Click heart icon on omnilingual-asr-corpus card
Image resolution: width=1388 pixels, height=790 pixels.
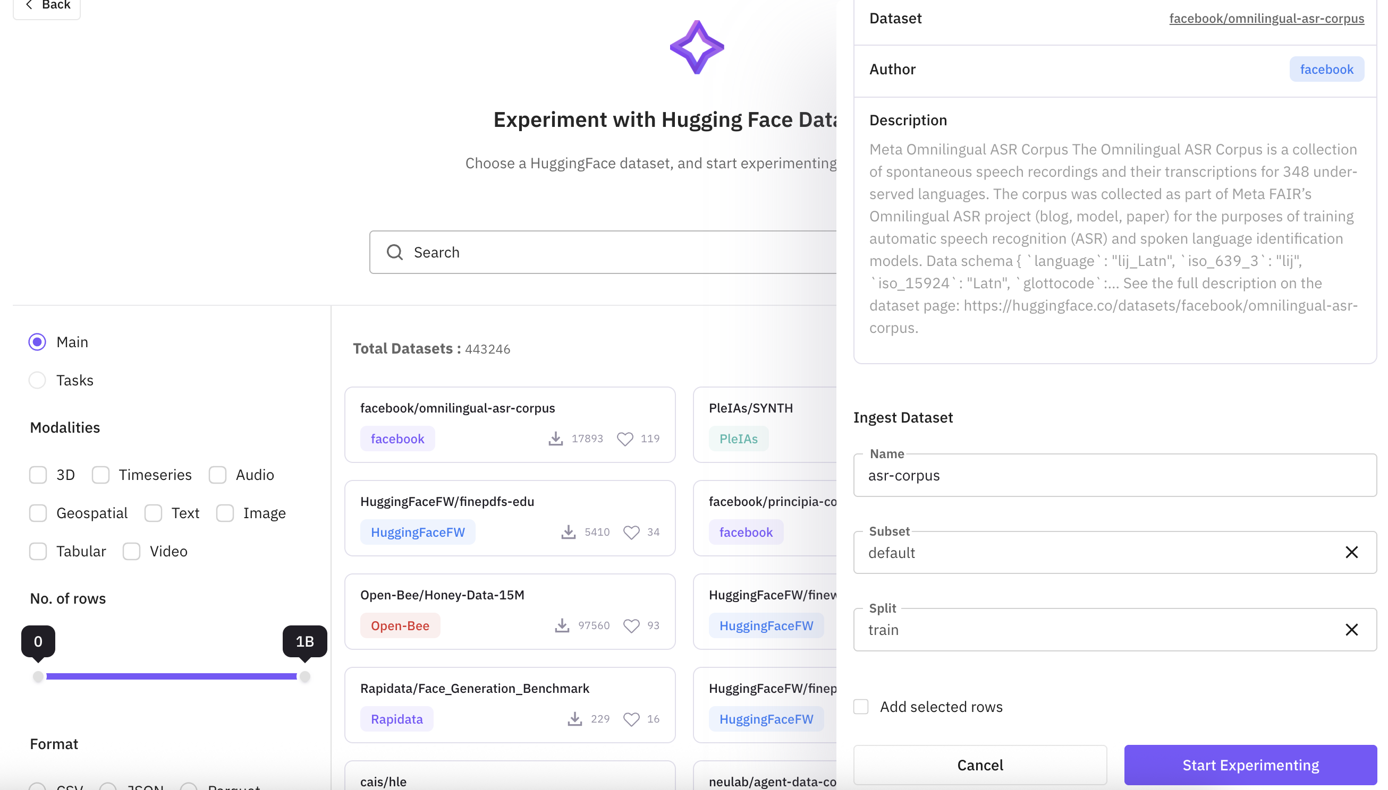click(625, 439)
